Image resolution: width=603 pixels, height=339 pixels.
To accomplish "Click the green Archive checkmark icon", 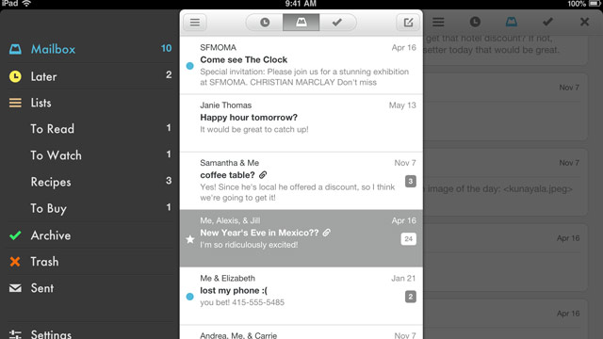I will pos(15,235).
